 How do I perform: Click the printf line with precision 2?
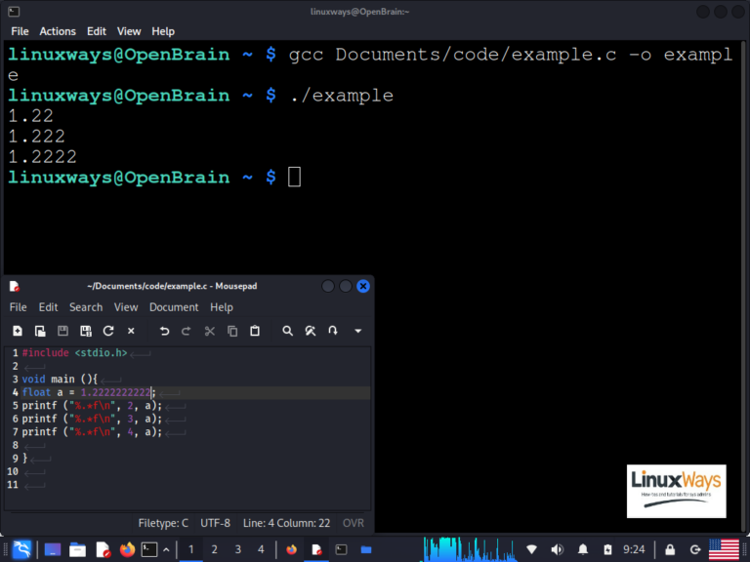92,406
